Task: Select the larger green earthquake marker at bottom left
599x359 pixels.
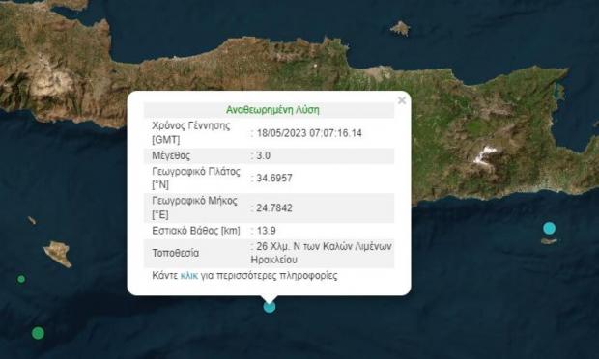Action: coord(38,333)
